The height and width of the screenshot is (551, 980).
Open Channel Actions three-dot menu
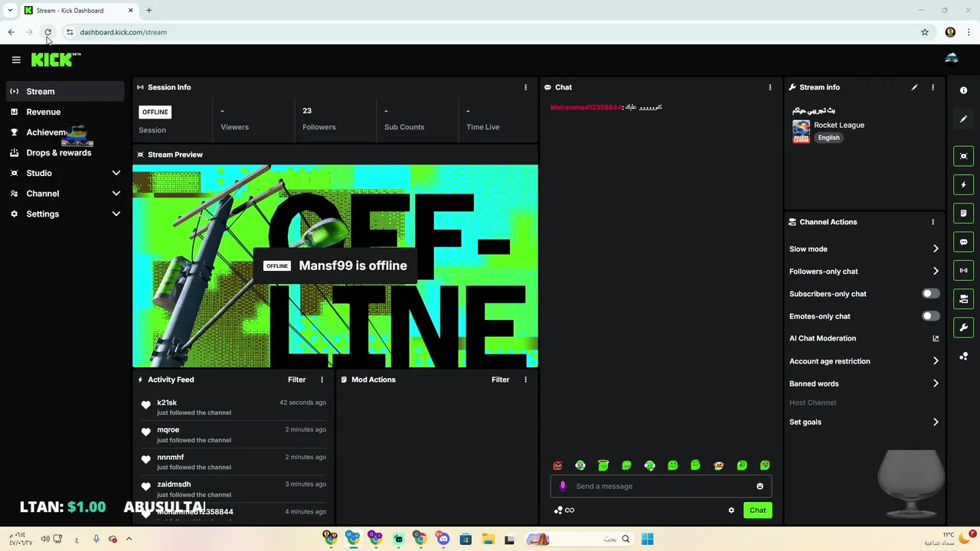click(x=933, y=222)
